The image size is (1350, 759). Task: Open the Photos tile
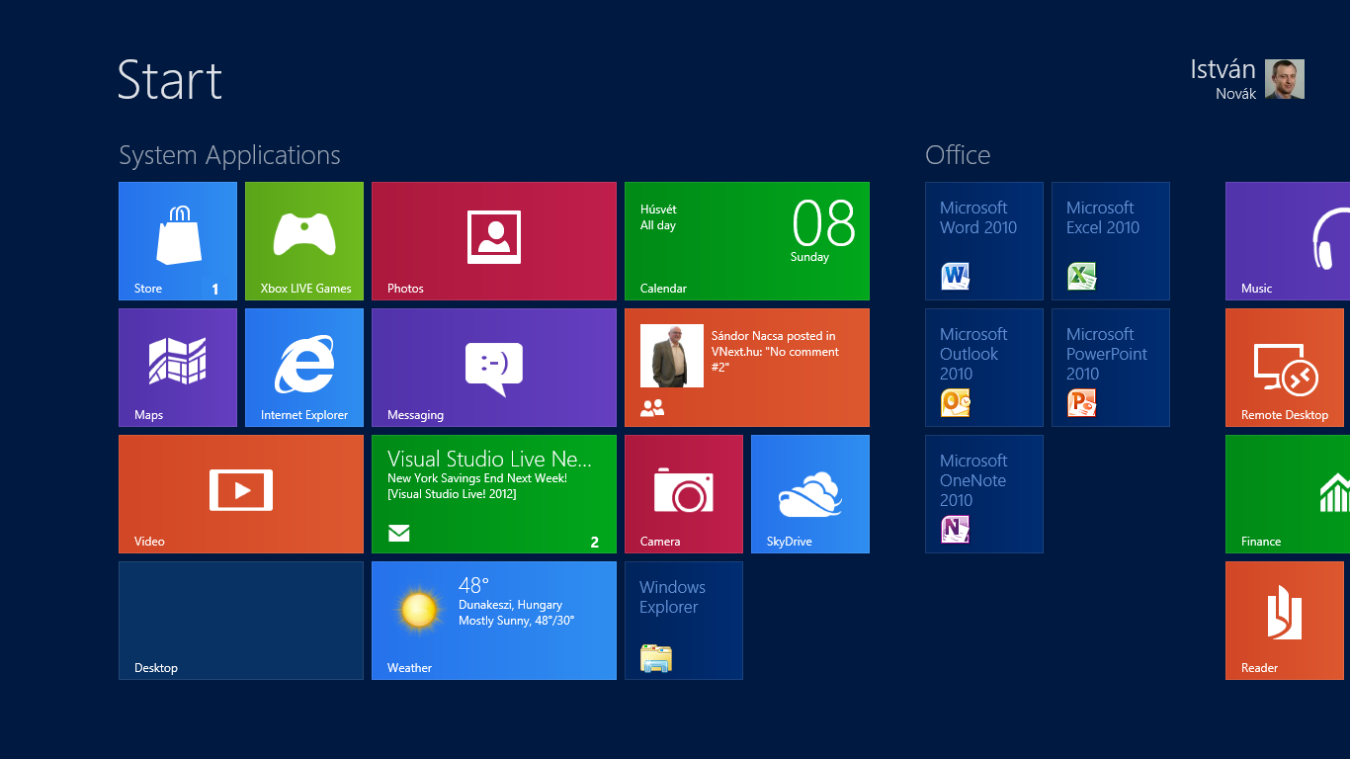(x=494, y=241)
